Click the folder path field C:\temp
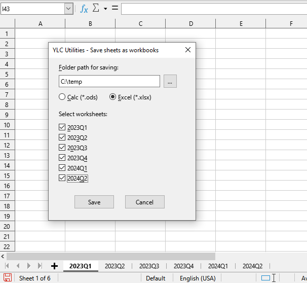This screenshot has height=283, width=307. [x=109, y=81]
